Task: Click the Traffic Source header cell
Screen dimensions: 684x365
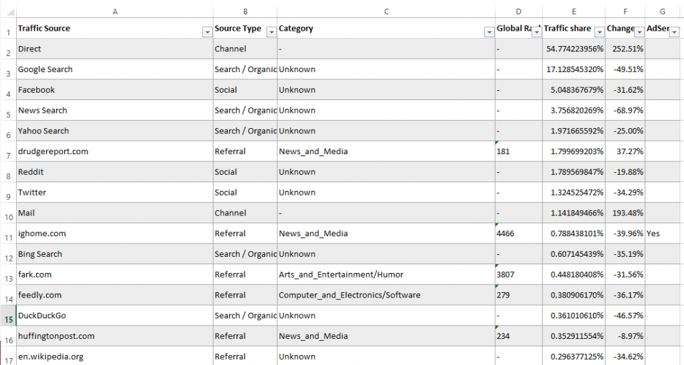Action: tap(115, 28)
